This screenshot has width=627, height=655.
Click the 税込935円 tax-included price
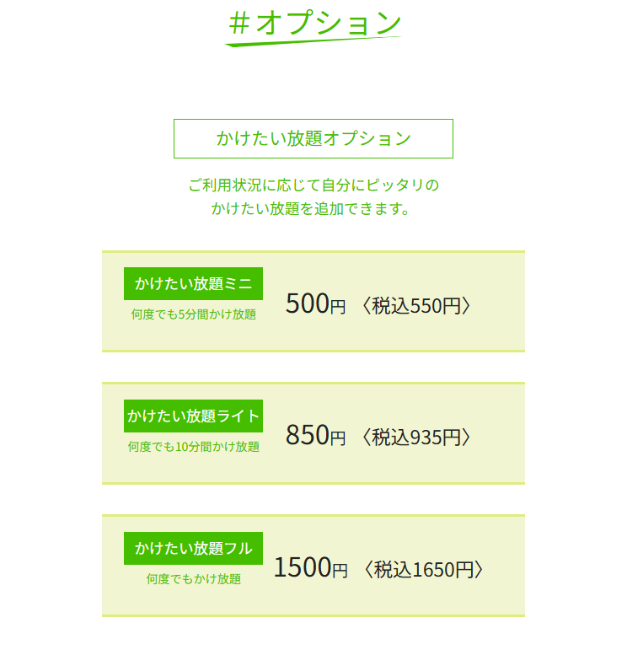tap(416, 438)
